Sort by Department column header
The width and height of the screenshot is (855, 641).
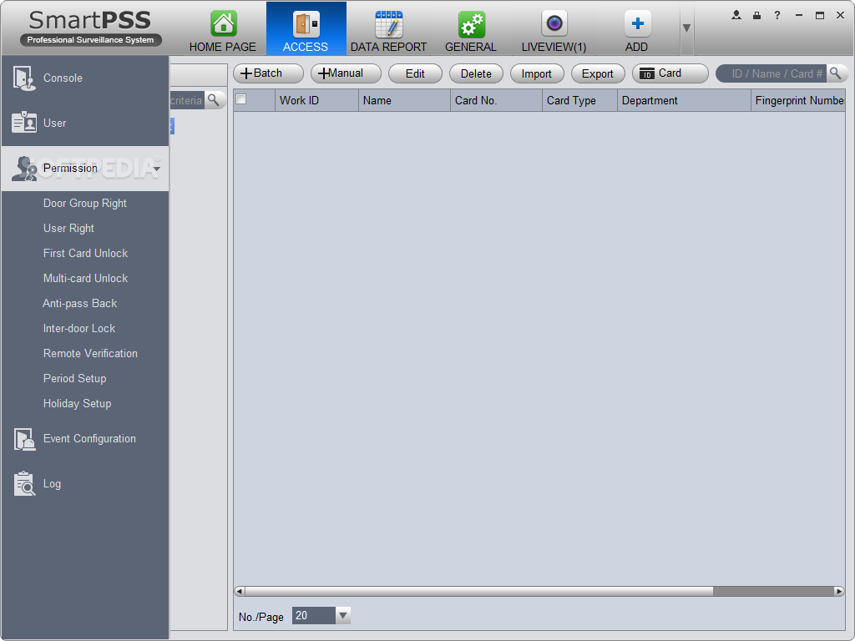tap(685, 101)
